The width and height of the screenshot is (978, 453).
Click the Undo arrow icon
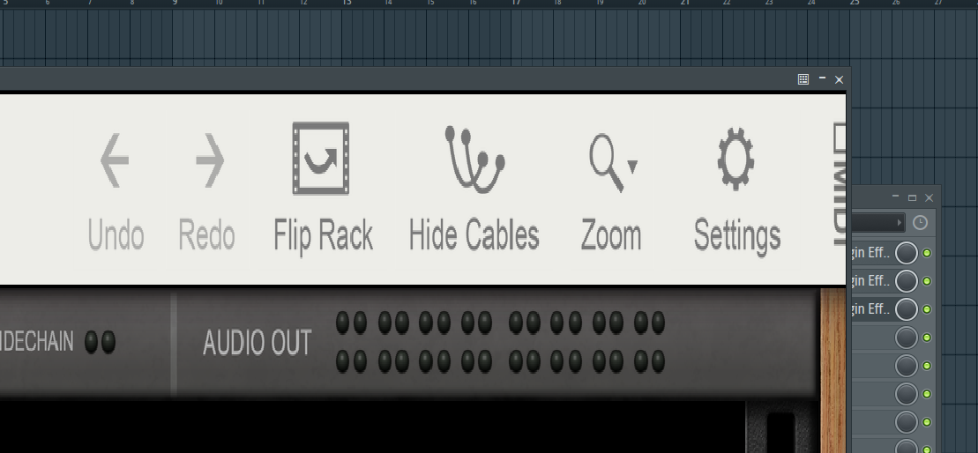click(115, 160)
